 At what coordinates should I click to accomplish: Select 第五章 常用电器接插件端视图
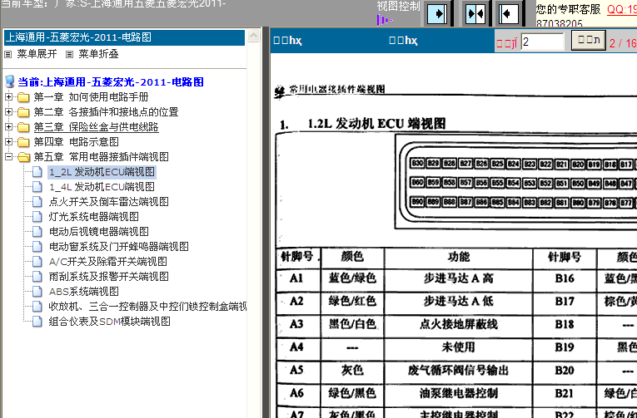101,157
